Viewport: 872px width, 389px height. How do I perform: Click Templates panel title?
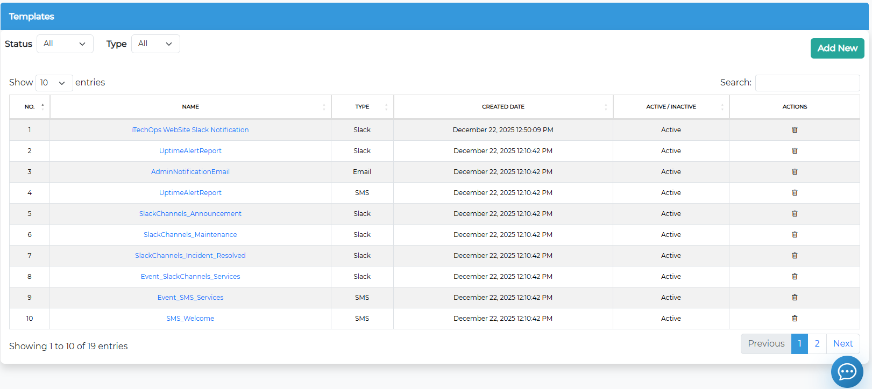coord(32,17)
